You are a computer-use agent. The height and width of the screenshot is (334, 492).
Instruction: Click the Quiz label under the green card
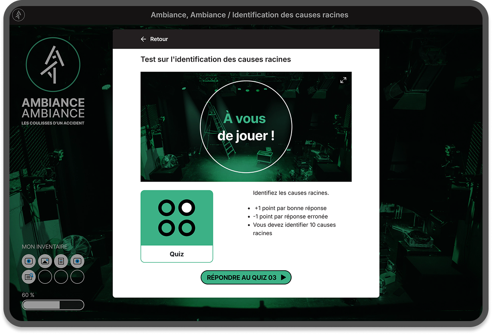177,254
